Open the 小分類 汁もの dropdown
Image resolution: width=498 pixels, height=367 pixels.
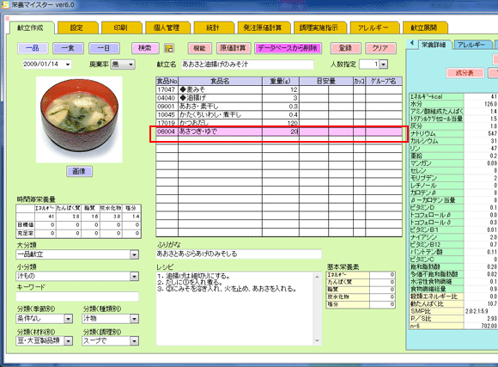tap(134, 277)
